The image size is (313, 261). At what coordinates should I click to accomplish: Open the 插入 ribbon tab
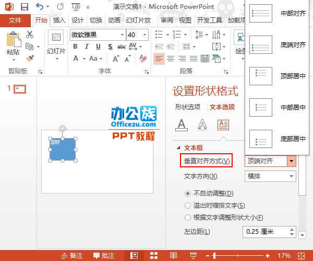click(59, 20)
